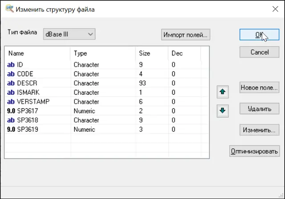Click the Numeric type of SP3617
285x199 pixels.
(84, 111)
